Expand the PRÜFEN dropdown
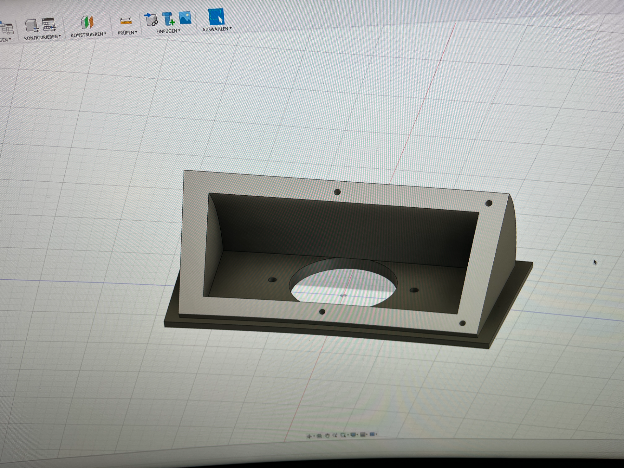Image resolution: width=624 pixels, height=468 pixels. [127, 33]
